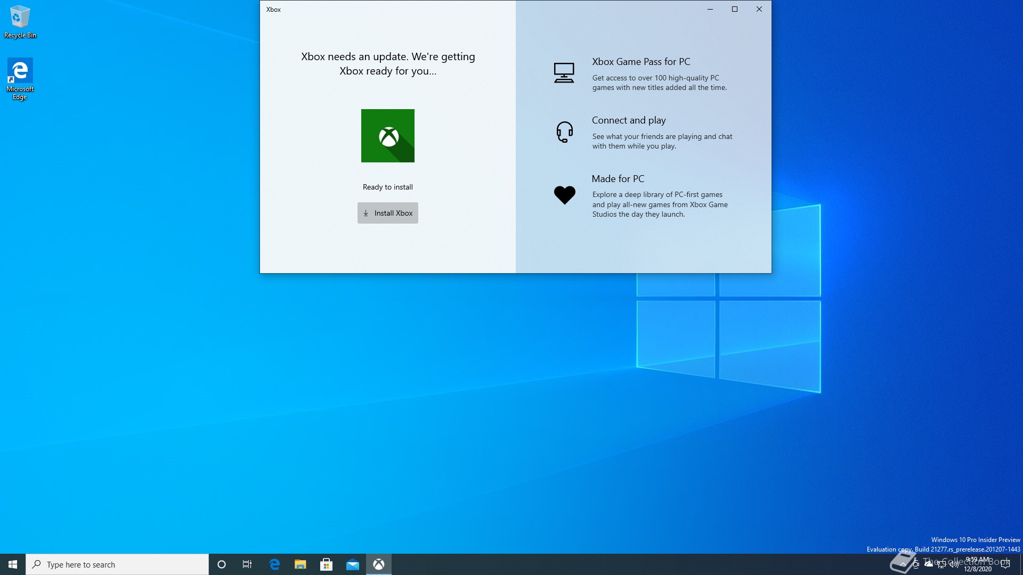The image size is (1023, 575).
Task: Click the taskbar search box
Action: point(117,564)
